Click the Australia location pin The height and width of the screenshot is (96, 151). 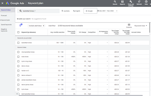[x=62, y=11]
